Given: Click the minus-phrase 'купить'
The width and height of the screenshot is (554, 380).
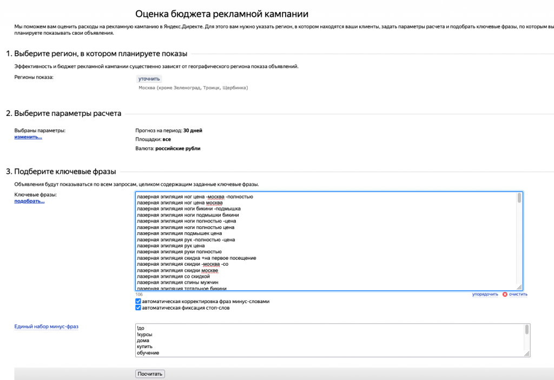Looking at the screenshot, I should point(144,346).
